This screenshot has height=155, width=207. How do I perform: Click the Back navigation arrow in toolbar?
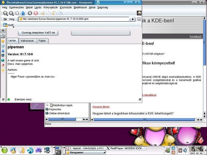pos(11,13)
